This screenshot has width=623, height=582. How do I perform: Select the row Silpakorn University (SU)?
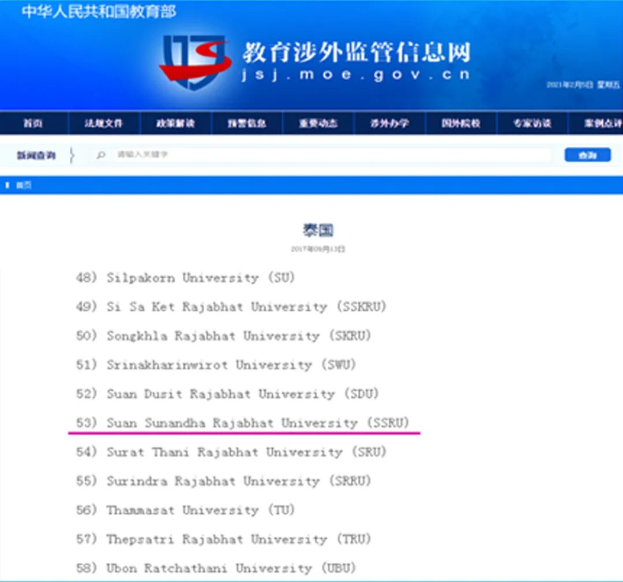point(185,278)
